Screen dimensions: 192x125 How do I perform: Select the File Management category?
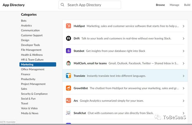click(x=31, y=50)
